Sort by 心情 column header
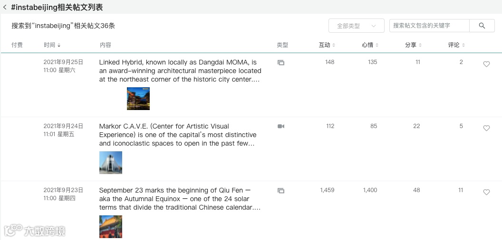Screen dimensions: 502x240 370,45
